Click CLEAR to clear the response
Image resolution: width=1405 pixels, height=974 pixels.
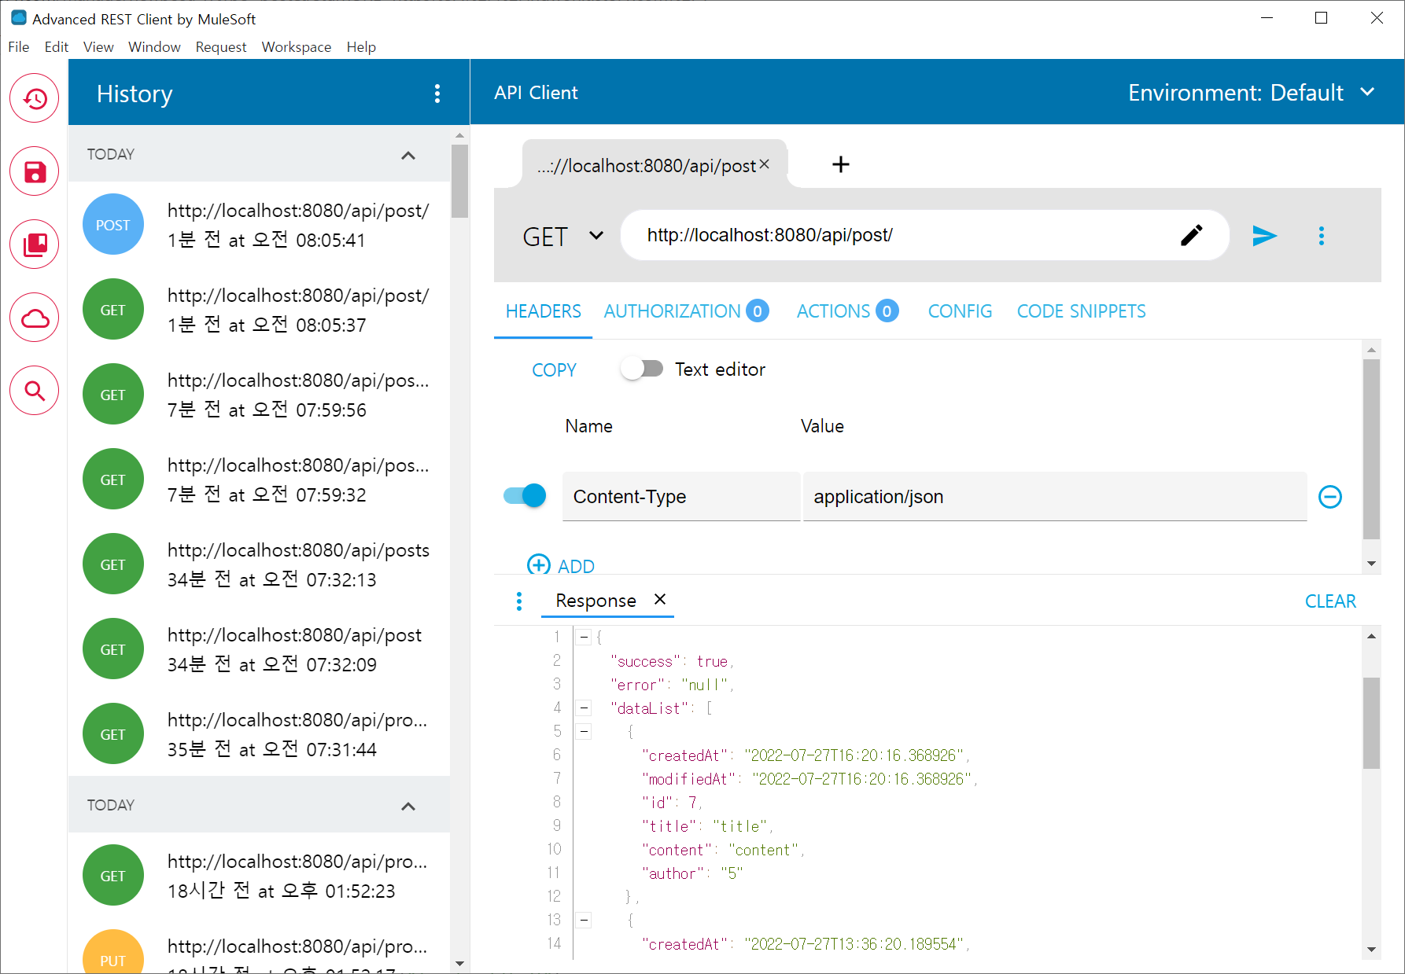pyautogui.click(x=1330, y=601)
